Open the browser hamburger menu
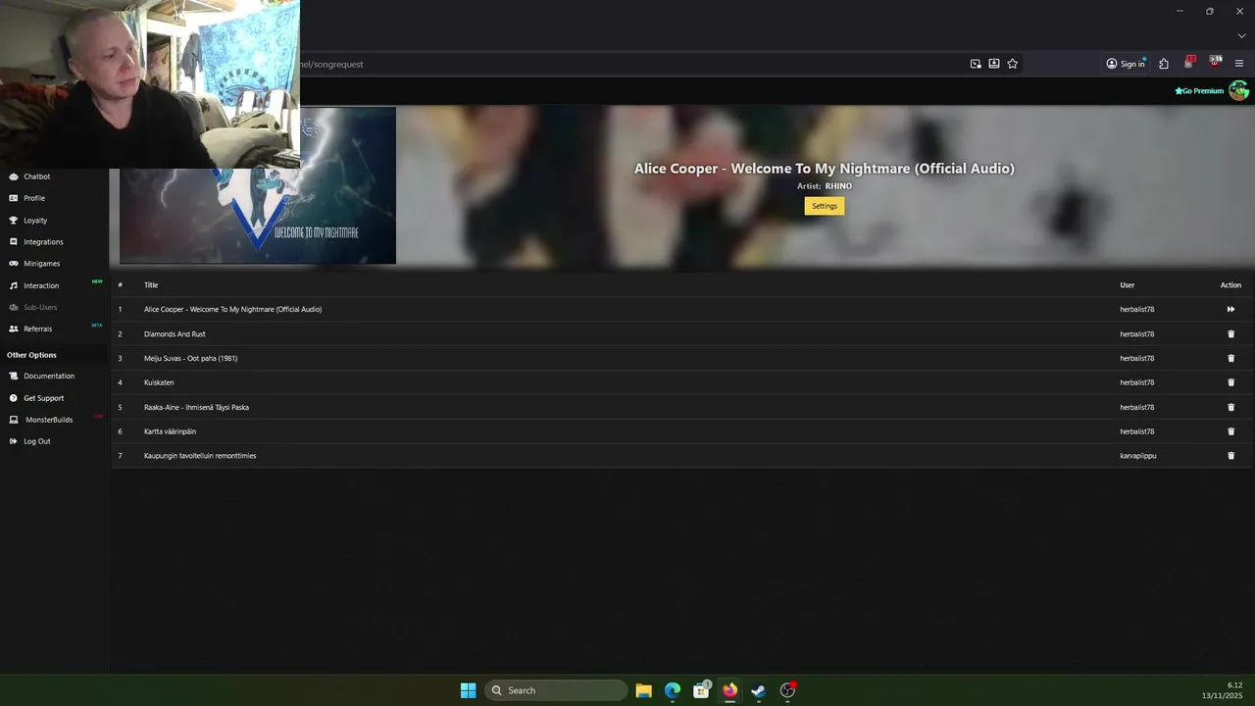Image resolution: width=1255 pixels, height=706 pixels. click(x=1239, y=64)
